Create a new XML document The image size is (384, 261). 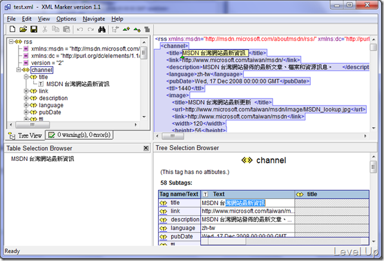pyautogui.click(x=13, y=29)
